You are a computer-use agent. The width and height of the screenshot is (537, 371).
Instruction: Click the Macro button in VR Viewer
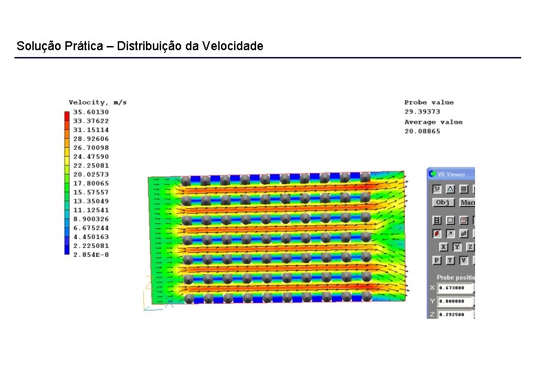467,203
